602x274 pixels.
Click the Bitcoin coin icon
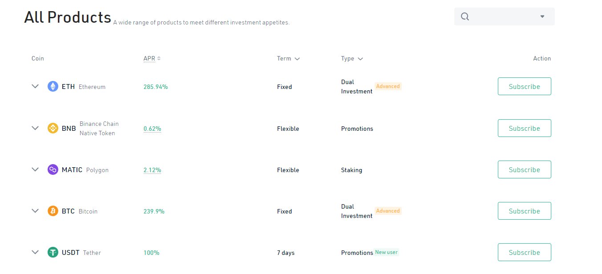point(53,211)
